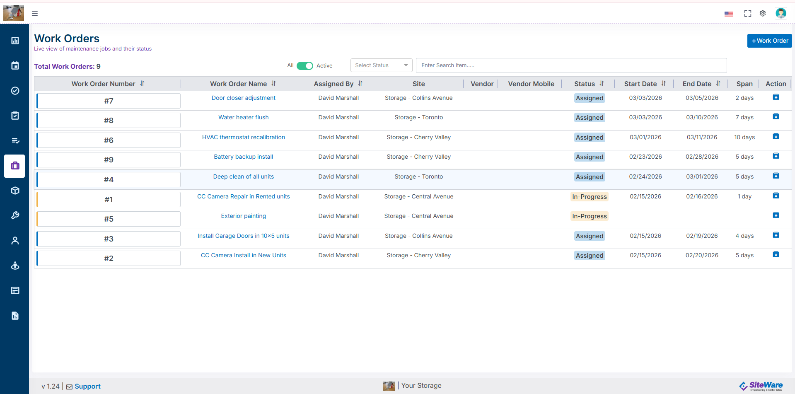Select the work orders briefcase sidebar item
Image resolution: width=795 pixels, height=394 pixels.
[x=15, y=166]
